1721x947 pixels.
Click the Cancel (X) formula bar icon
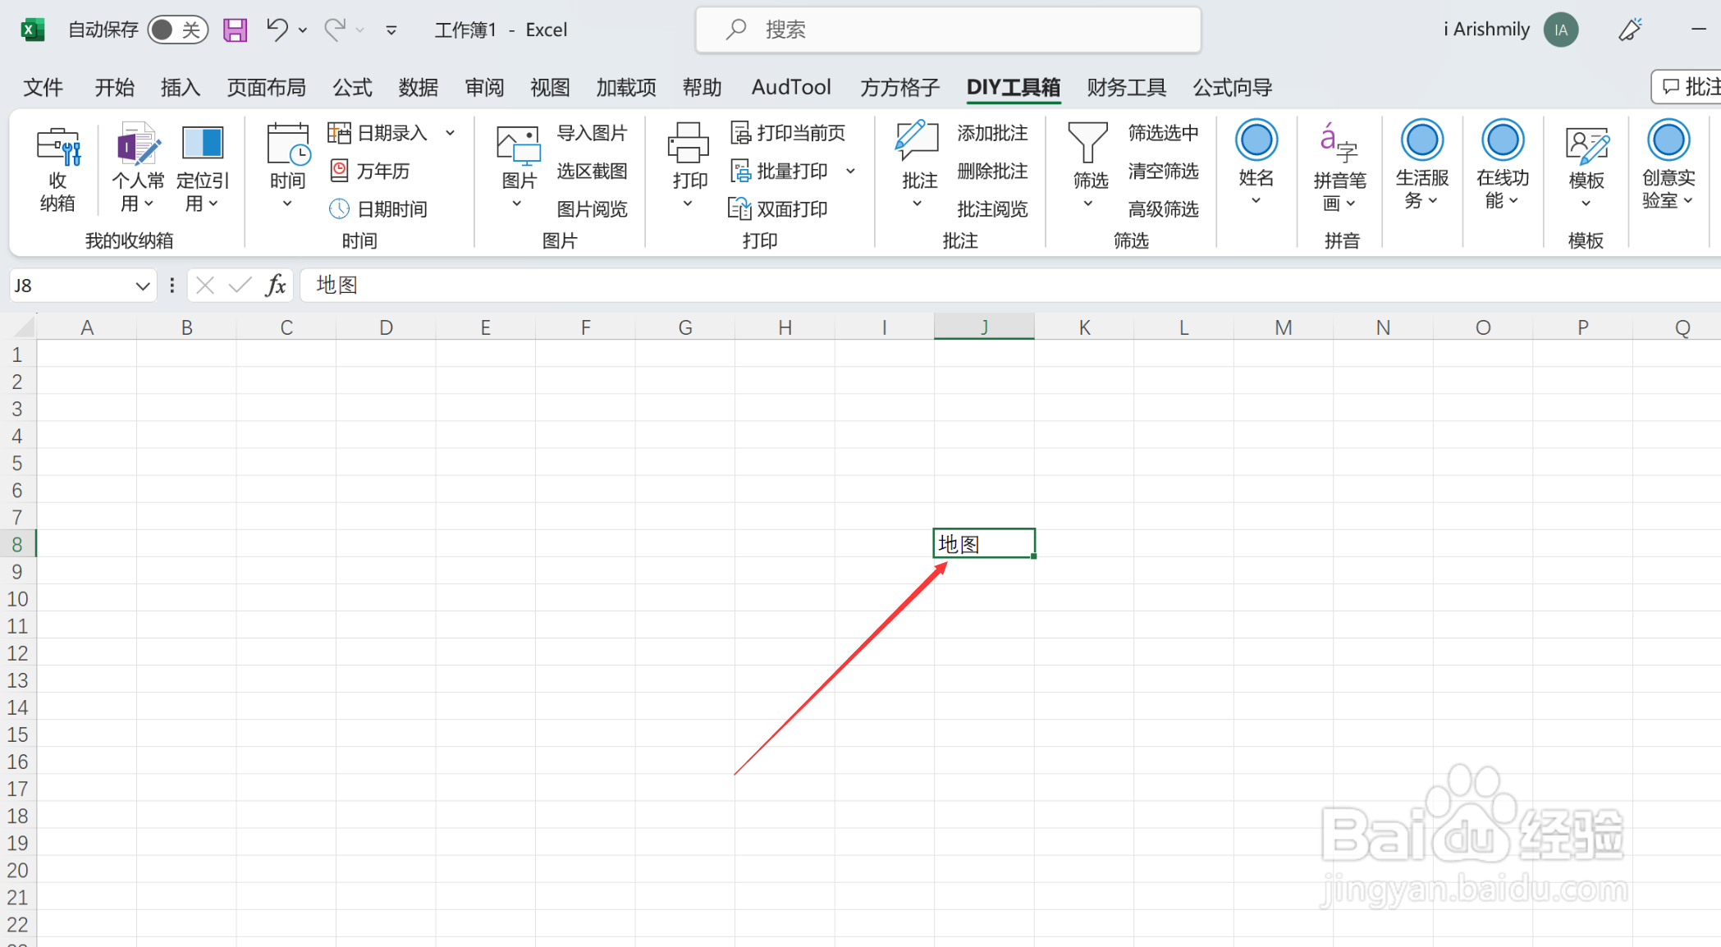(205, 286)
